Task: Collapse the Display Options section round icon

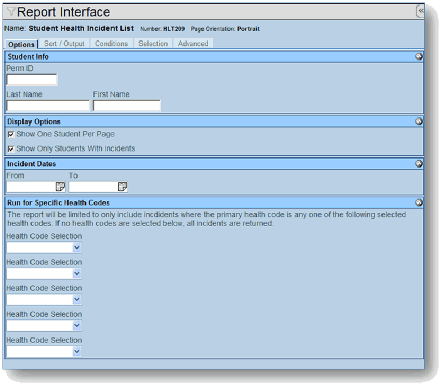Action: click(419, 121)
